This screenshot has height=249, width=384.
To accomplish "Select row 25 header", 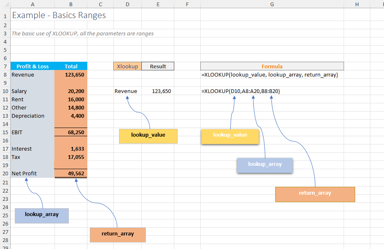I will tap(5, 216).
